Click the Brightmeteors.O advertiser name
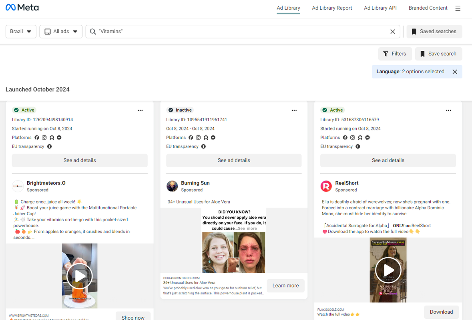The width and height of the screenshot is (472, 320). click(46, 183)
